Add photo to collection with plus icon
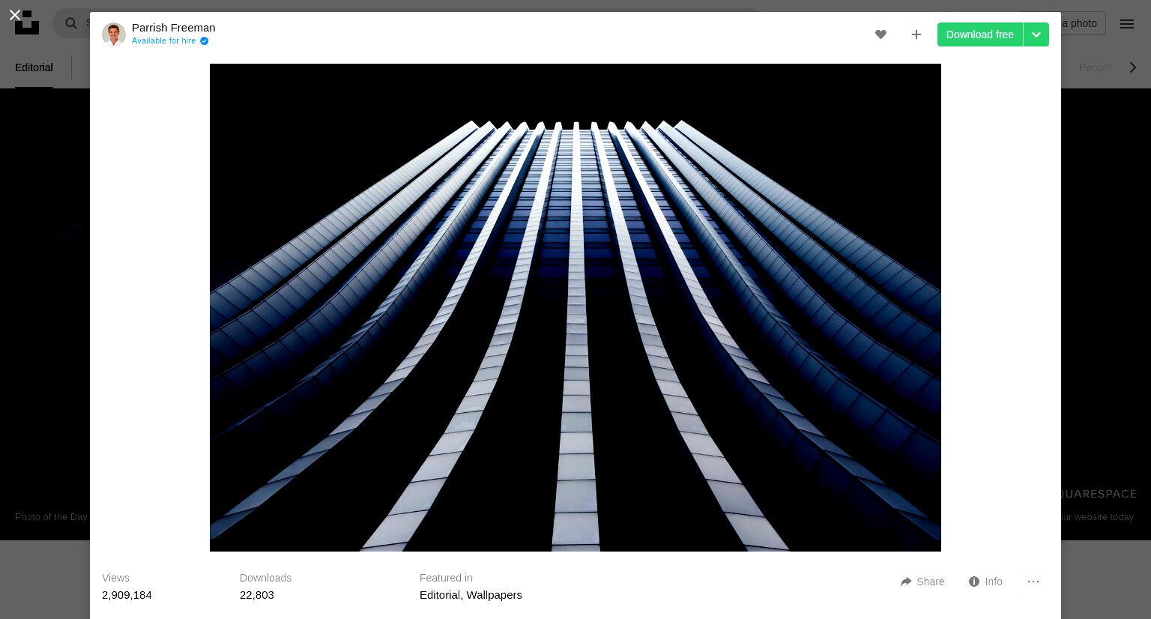Image resolution: width=1151 pixels, height=619 pixels. tap(916, 34)
